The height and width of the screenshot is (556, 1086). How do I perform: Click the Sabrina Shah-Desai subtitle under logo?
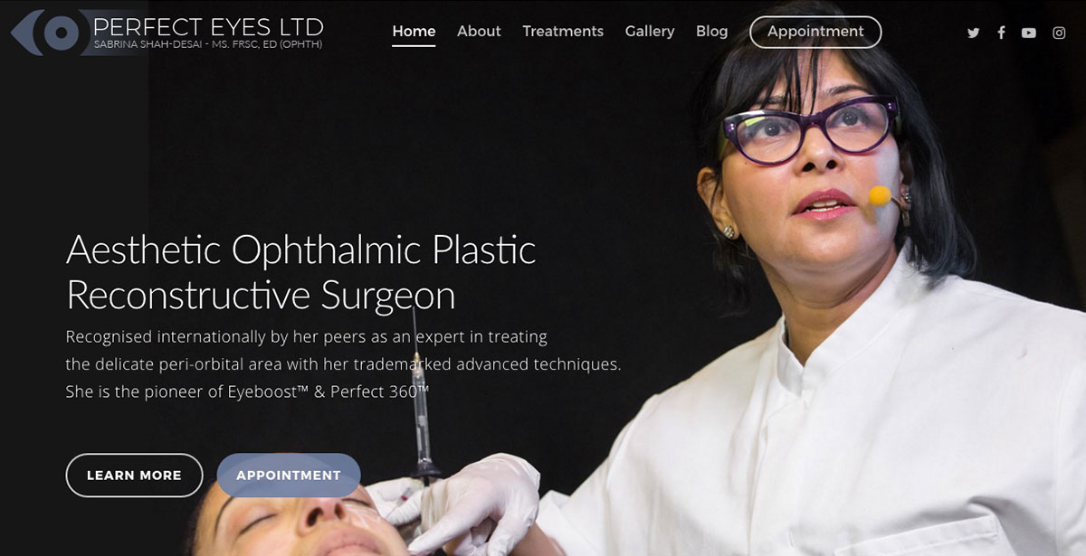click(208, 45)
